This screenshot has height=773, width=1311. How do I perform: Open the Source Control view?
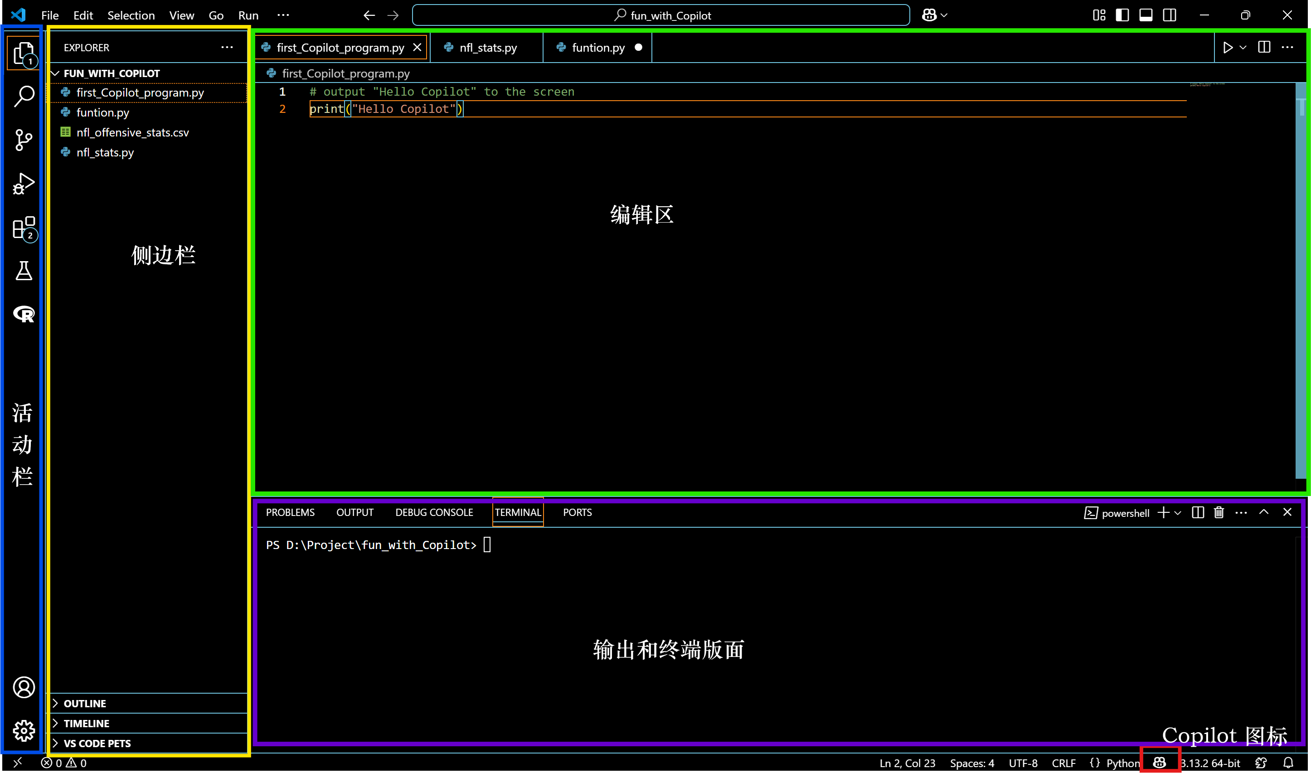point(24,140)
